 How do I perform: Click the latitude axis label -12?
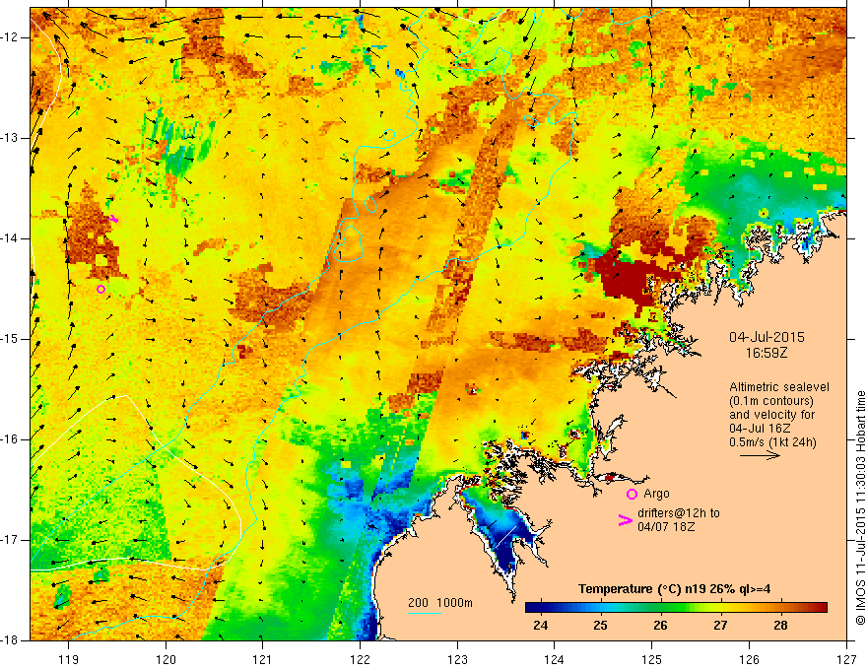(11, 37)
